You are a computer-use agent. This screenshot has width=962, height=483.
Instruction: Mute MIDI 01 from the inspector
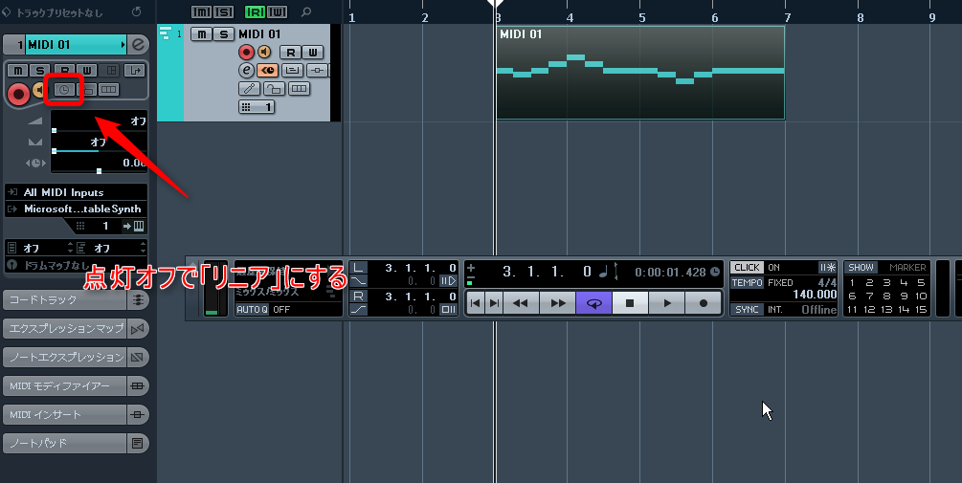click(x=18, y=71)
